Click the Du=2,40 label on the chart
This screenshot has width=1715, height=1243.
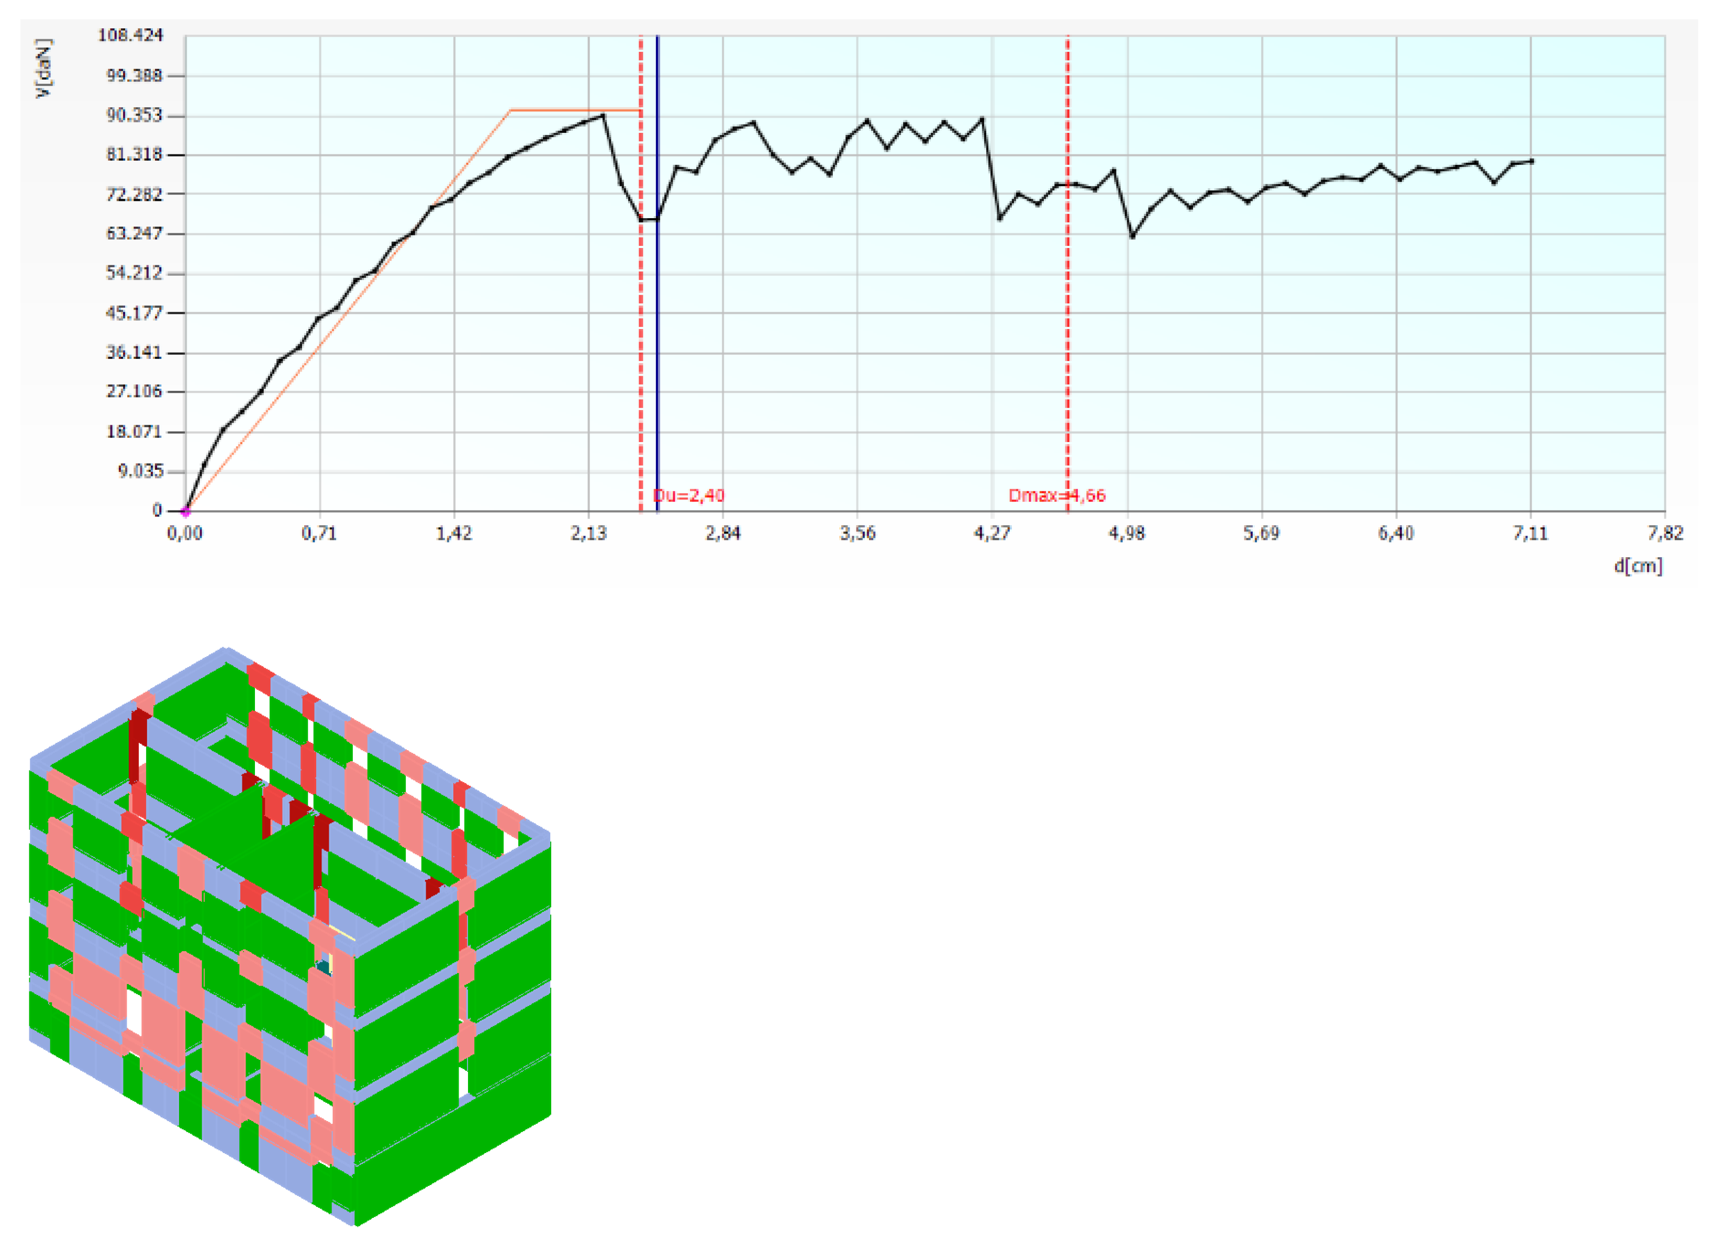(688, 496)
